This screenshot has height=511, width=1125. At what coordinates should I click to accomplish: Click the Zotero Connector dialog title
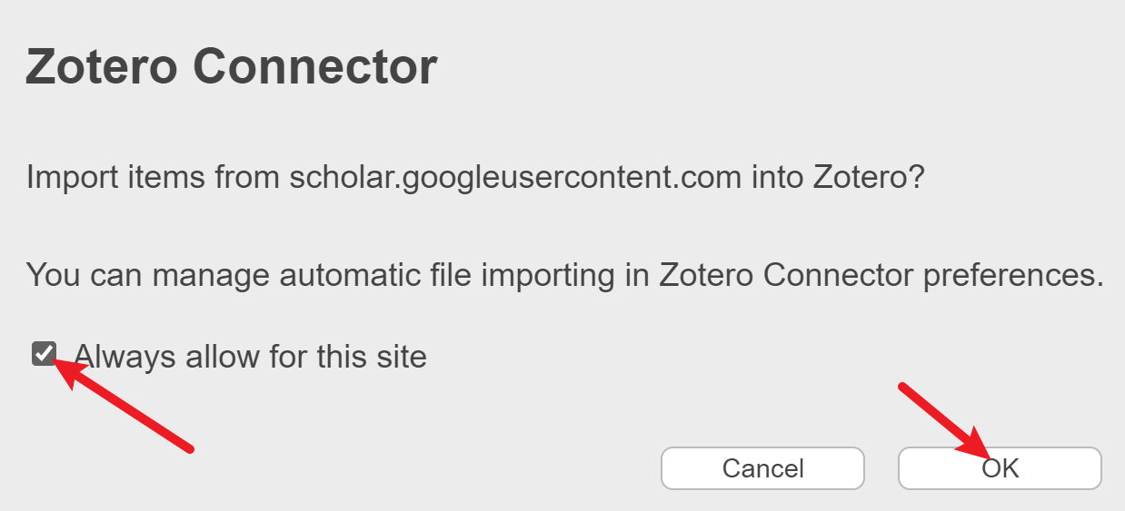tap(232, 67)
